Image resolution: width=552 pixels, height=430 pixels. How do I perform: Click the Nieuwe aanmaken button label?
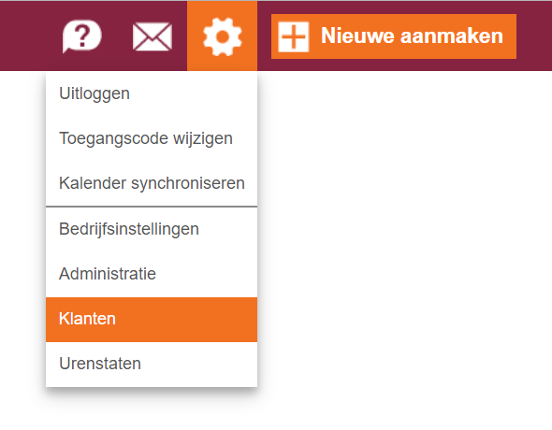pyautogui.click(x=412, y=36)
